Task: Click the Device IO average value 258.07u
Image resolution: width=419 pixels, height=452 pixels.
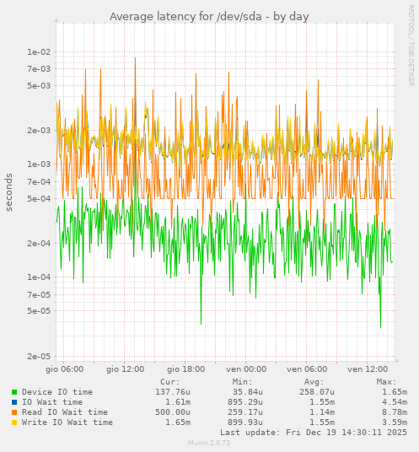Action: pyautogui.click(x=317, y=392)
